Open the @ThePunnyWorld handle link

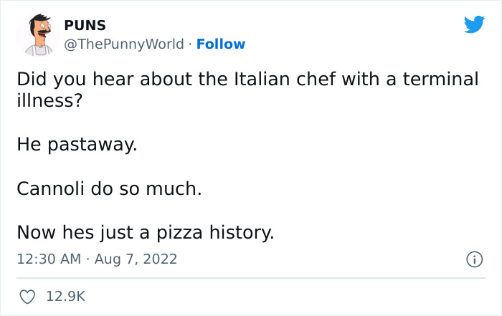tap(126, 44)
